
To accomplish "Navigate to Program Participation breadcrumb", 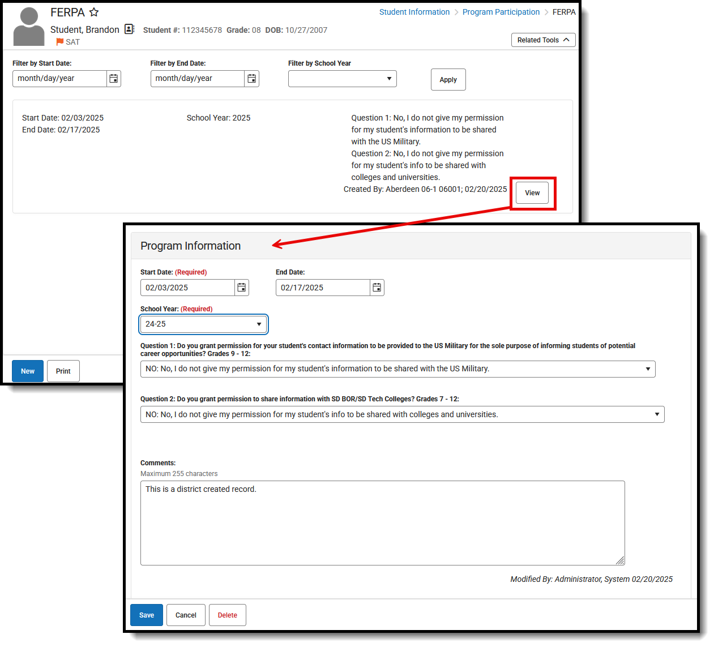I will (501, 11).
